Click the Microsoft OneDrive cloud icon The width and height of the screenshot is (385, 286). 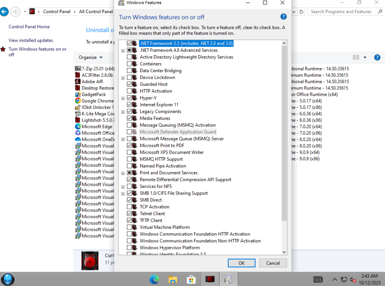78,139
